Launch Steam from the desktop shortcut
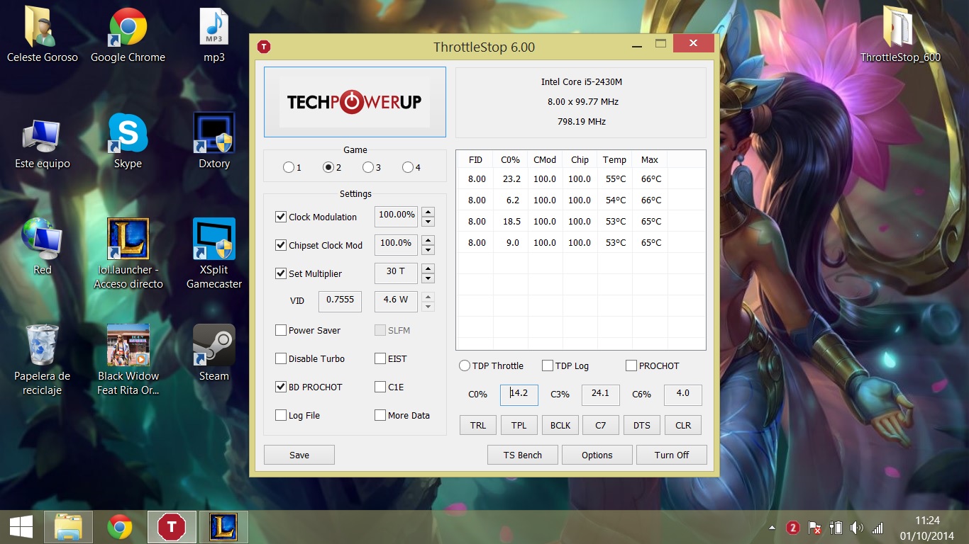 coord(214,353)
